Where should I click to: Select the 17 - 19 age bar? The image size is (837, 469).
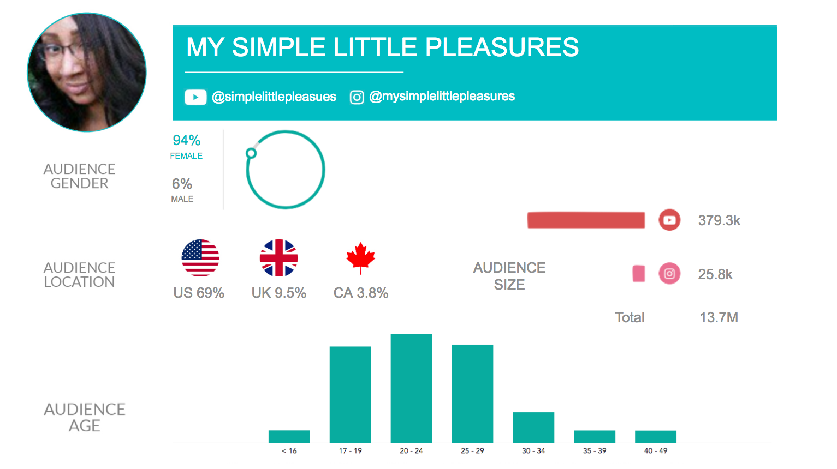tap(350, 394)
